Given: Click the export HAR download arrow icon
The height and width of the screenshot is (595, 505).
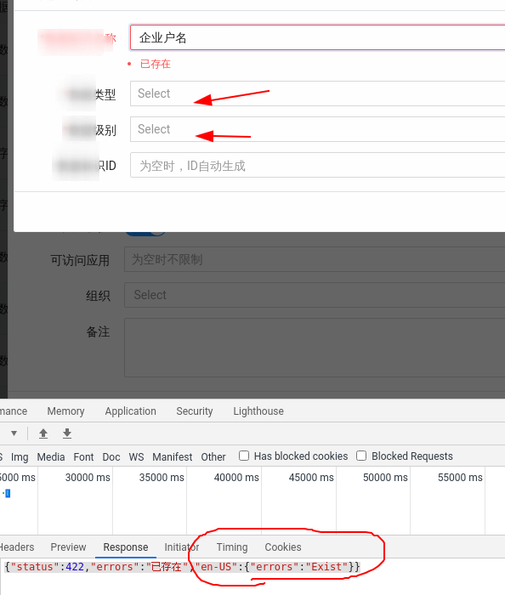Looking at the screenshot, I should (x=67, y=433).
